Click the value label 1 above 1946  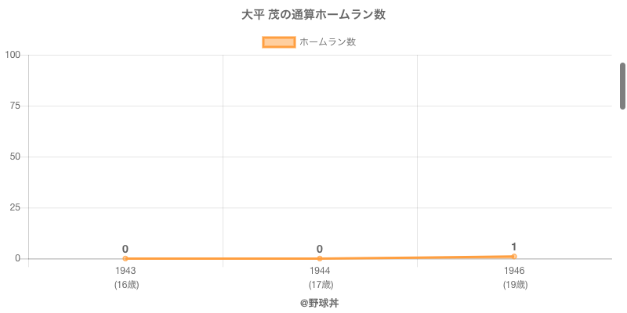pyautogui.click(x=514, y=246)
